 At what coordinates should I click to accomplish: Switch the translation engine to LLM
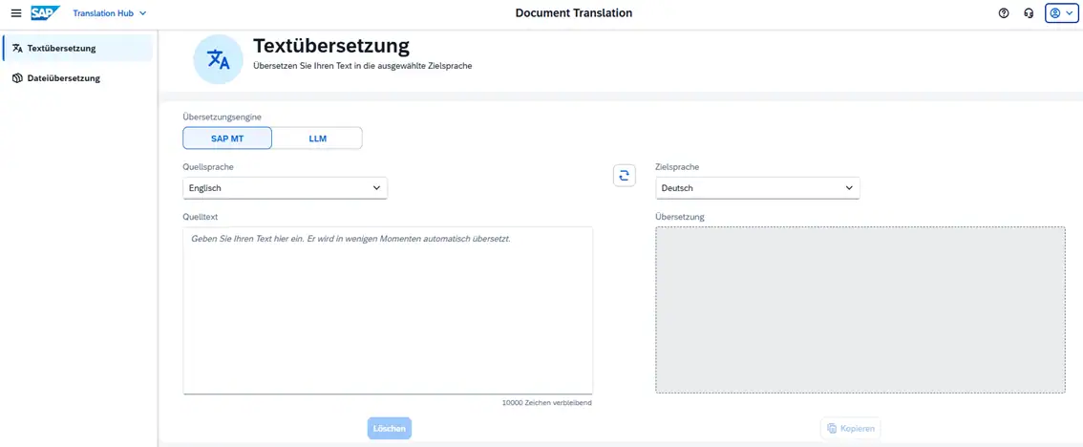[x=318, y=138]
